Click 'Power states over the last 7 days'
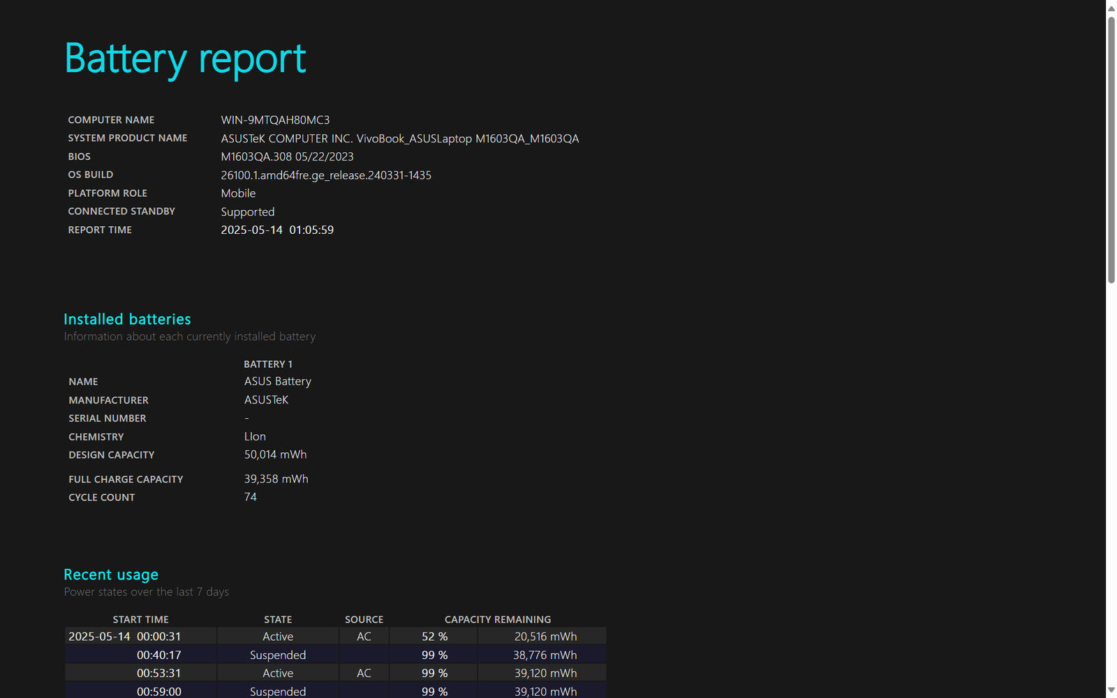 tap(147, 592)
